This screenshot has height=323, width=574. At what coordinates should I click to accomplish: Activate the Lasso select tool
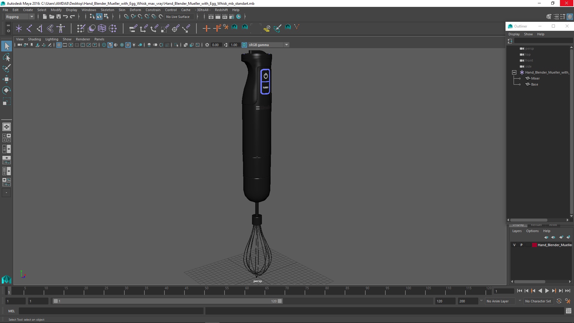(6, 57)
